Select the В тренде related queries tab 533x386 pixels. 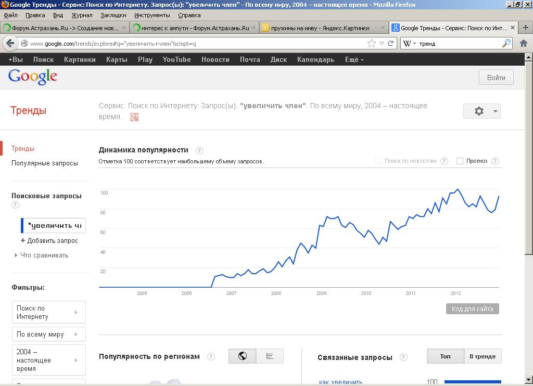483,356
